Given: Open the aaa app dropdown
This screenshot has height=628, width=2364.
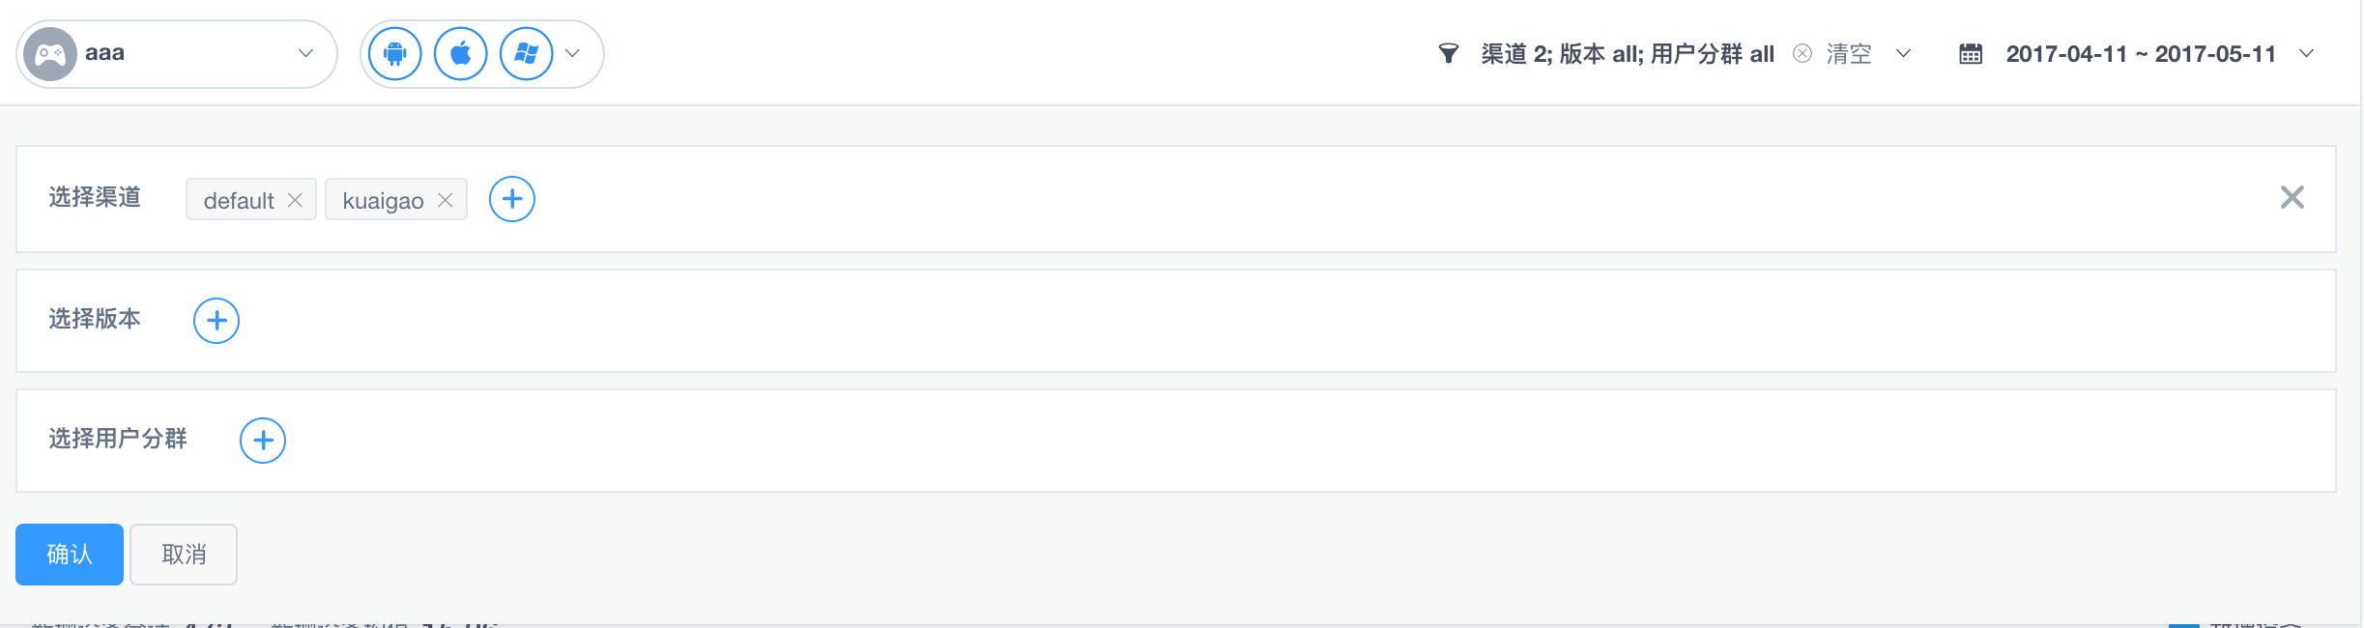Looking at the screenshot, I should (x=177, y=54).
